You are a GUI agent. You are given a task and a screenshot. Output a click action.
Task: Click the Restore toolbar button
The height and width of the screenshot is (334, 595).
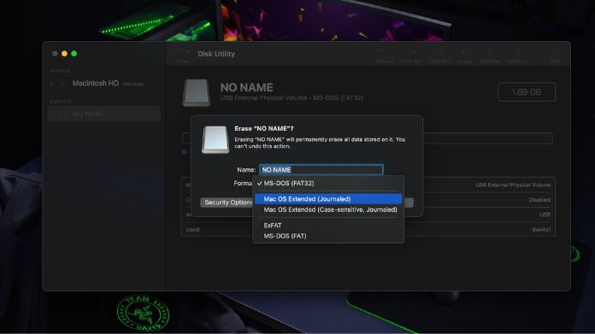tap(489, 56)
